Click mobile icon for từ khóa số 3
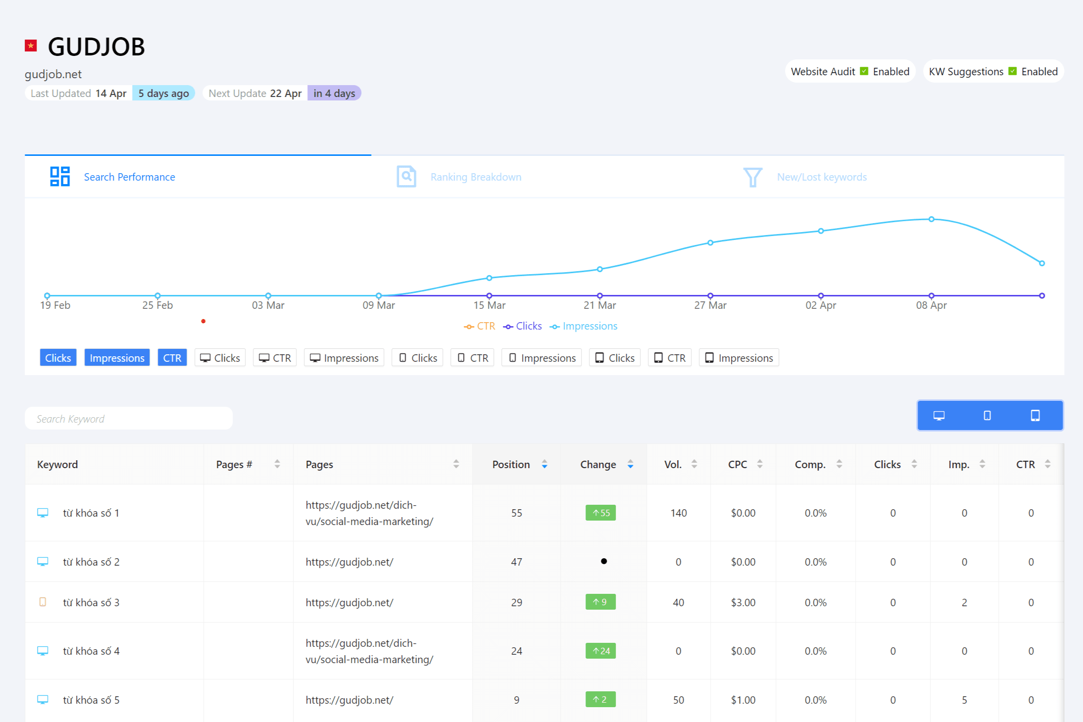This screenshot has height=722, width=1083. point(43,602)
